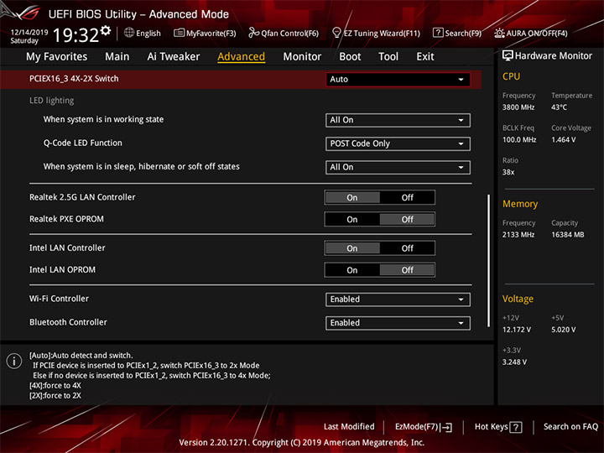Screen dimensions: 604x453
Task: Click the Hardware Monitor screen icon
Action: 508,56
